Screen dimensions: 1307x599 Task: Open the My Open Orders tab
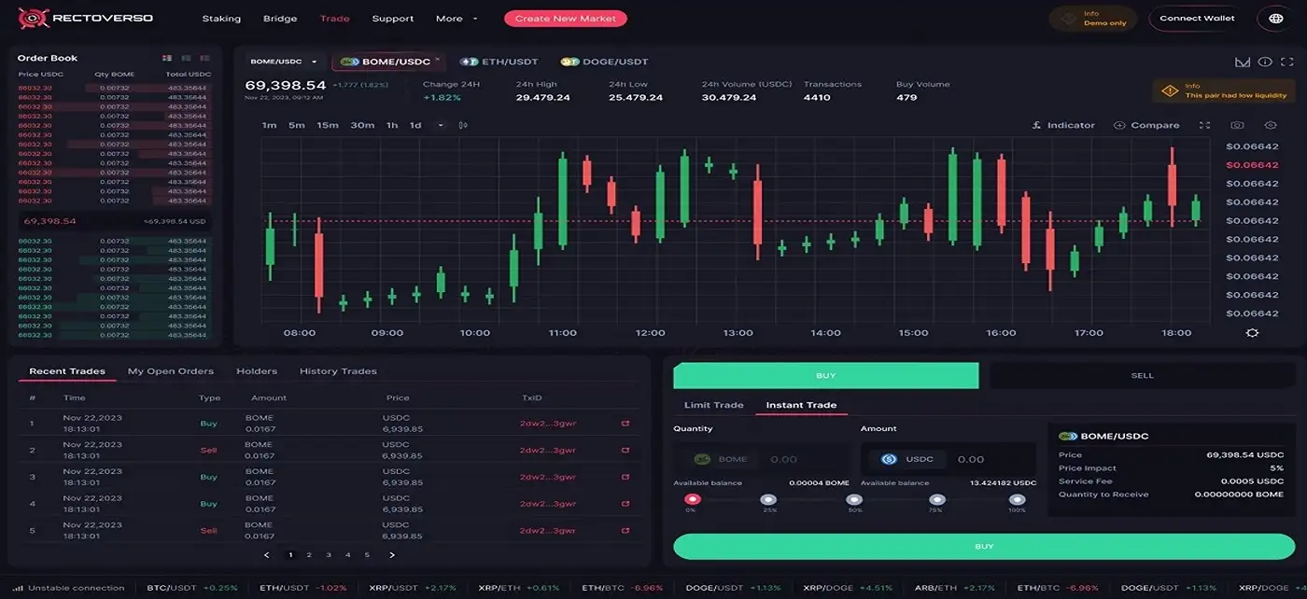pos(171,371)
